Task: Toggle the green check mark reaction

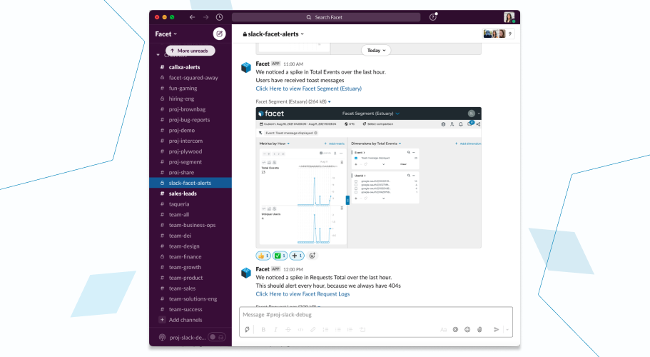Action: (280, 256)
